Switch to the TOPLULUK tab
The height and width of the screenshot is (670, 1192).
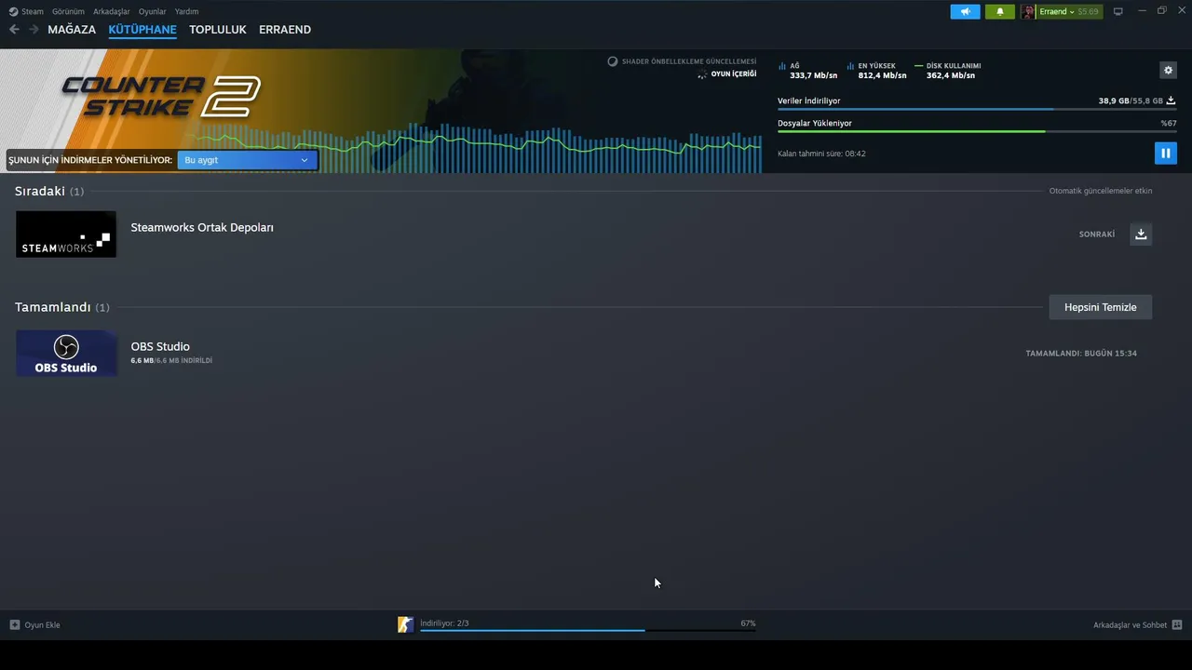(218, 30)
